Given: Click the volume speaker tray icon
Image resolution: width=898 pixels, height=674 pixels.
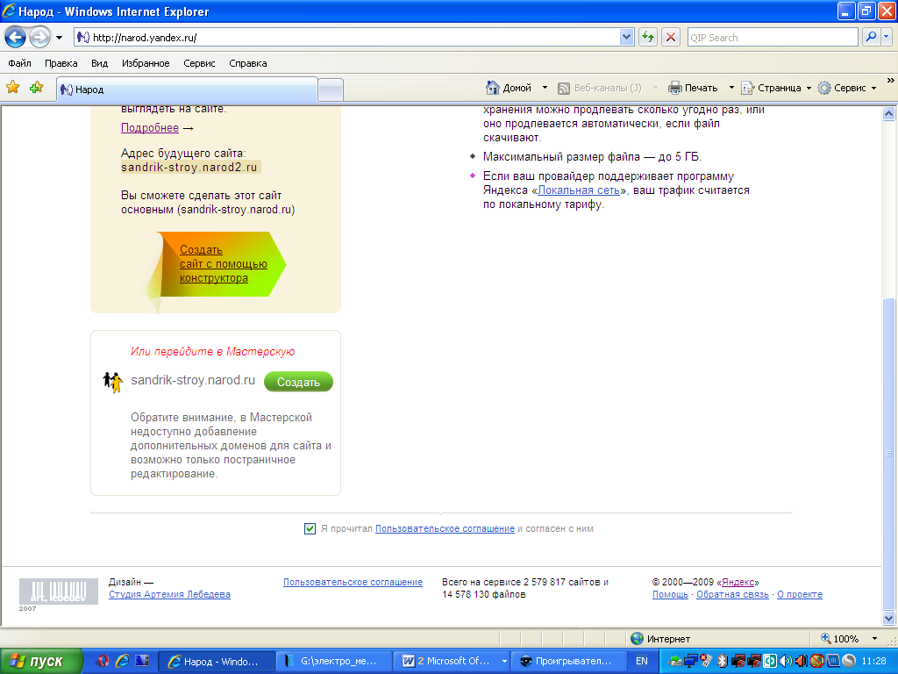Looking at the screenshot, I should [786, 661].
